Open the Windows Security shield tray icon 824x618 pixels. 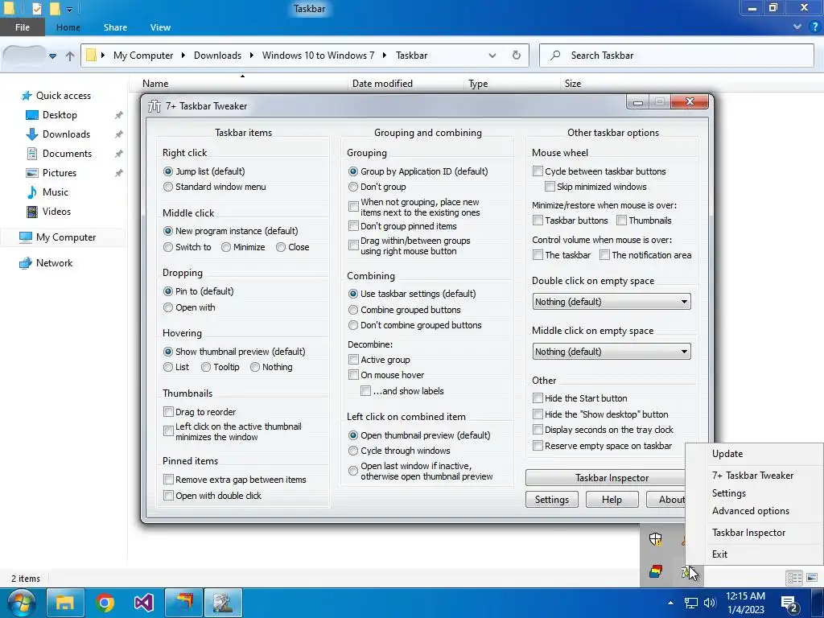point(655,539)
